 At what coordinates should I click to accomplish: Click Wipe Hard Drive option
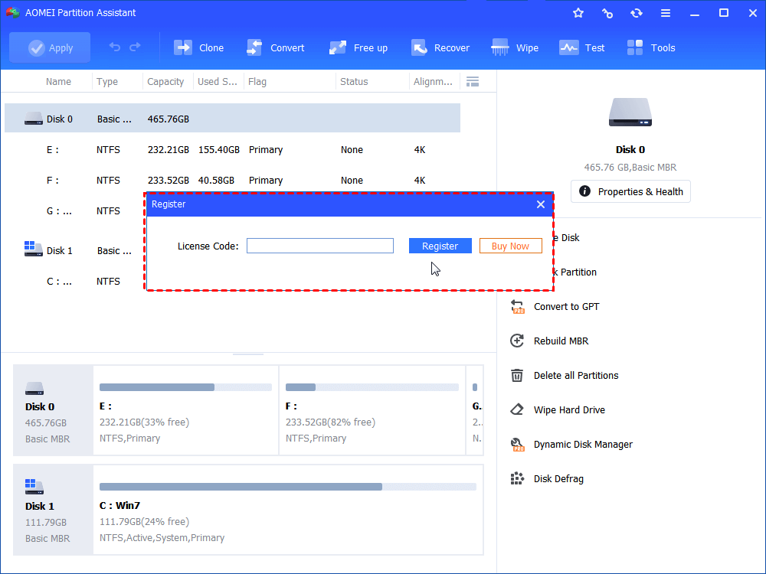tap(569, 410)
